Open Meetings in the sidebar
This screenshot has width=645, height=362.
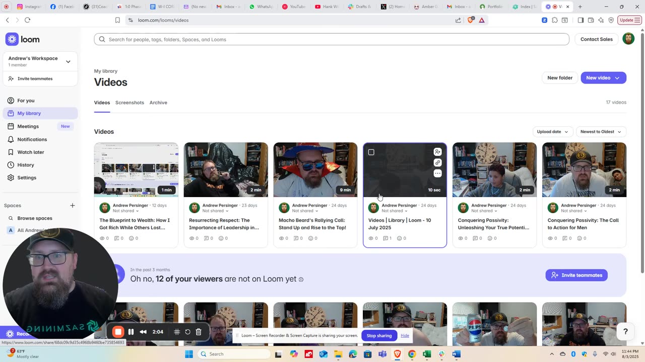(40, 126)
